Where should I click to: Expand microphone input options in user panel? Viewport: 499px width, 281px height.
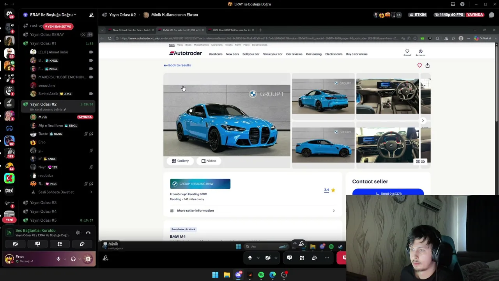tap(65, 259)
